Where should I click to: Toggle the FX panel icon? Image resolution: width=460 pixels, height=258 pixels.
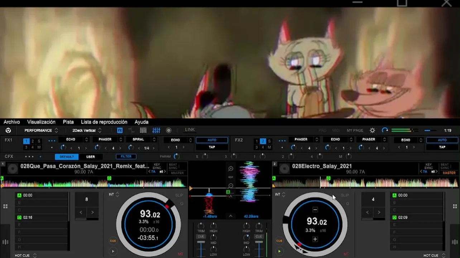120,130
